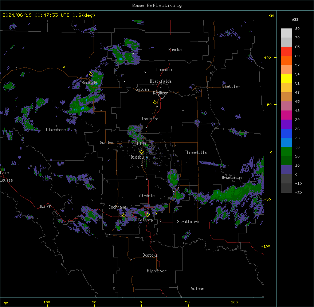The height and width of the screenshot is (307, 314).
Task: Select the RockyMH label
Action: coord(89,83)
